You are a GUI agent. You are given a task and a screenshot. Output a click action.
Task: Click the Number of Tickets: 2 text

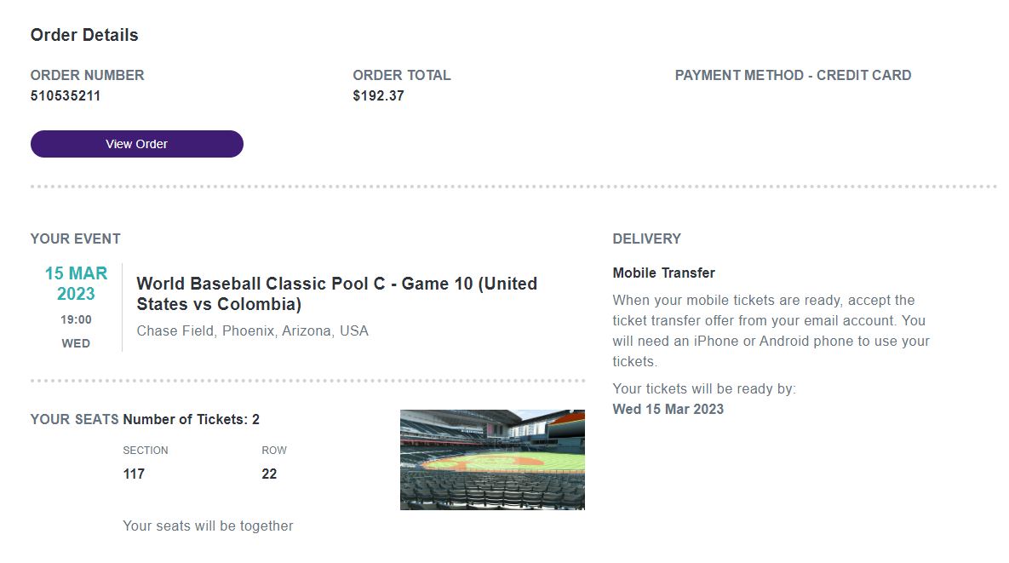coord(191,419)
